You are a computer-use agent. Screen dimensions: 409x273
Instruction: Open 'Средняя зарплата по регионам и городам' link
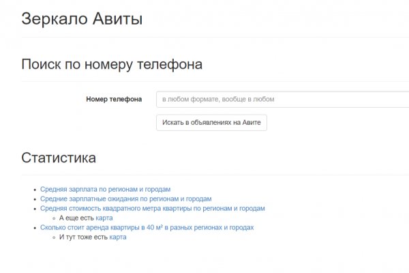105,189
